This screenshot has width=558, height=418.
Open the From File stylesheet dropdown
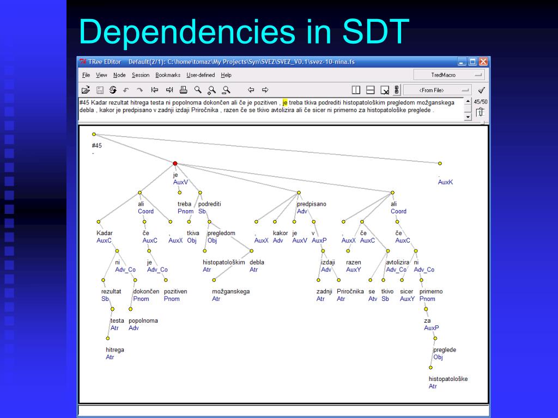pos(438,90)
